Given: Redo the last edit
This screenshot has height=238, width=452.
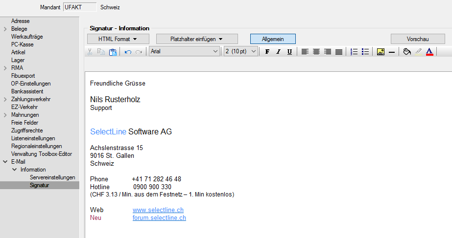Looking at the screenshot, I should click(x=139, y=52).
